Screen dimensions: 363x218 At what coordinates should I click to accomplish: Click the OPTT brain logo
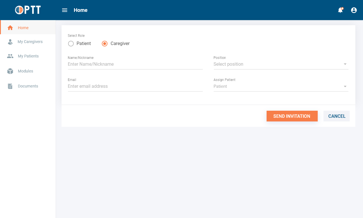coord(19,10)
